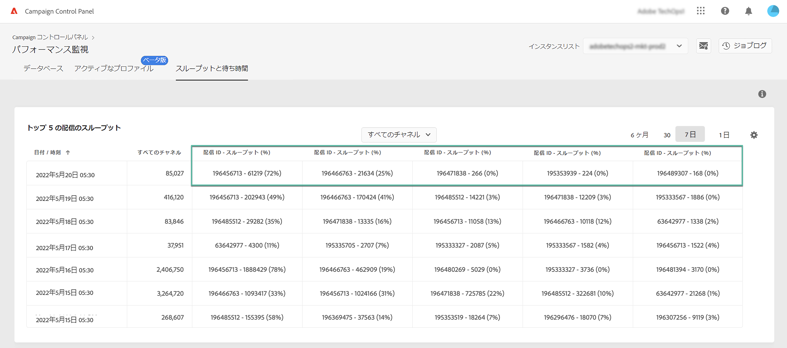This screenshot has height=348, width=787.
Task: Click the Adobe logo icon
Action: coord(14,11)
